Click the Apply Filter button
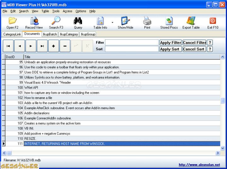Viewport: 227px width, 169px height. (171, 43)
